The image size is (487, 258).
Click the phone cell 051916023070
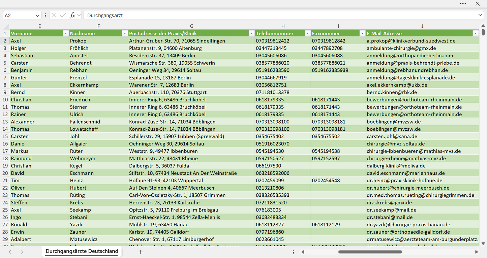tap(283, 144)
